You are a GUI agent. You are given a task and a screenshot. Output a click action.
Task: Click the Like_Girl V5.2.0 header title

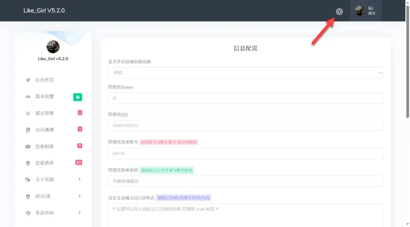(x=44, y=11)
